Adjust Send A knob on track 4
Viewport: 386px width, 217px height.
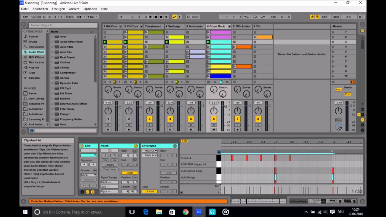(x=170, y=89)
